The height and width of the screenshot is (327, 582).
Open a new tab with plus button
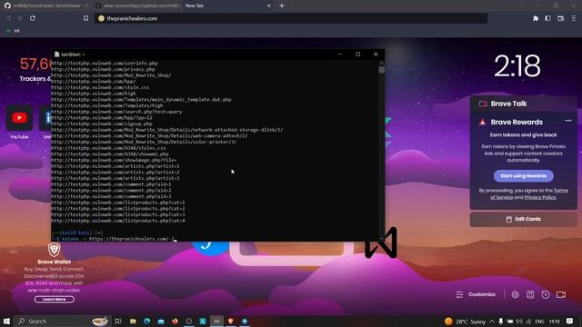pos(282,5)
